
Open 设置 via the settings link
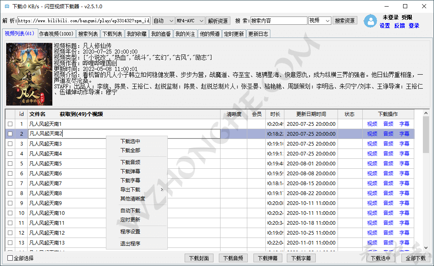pos(385,26)
